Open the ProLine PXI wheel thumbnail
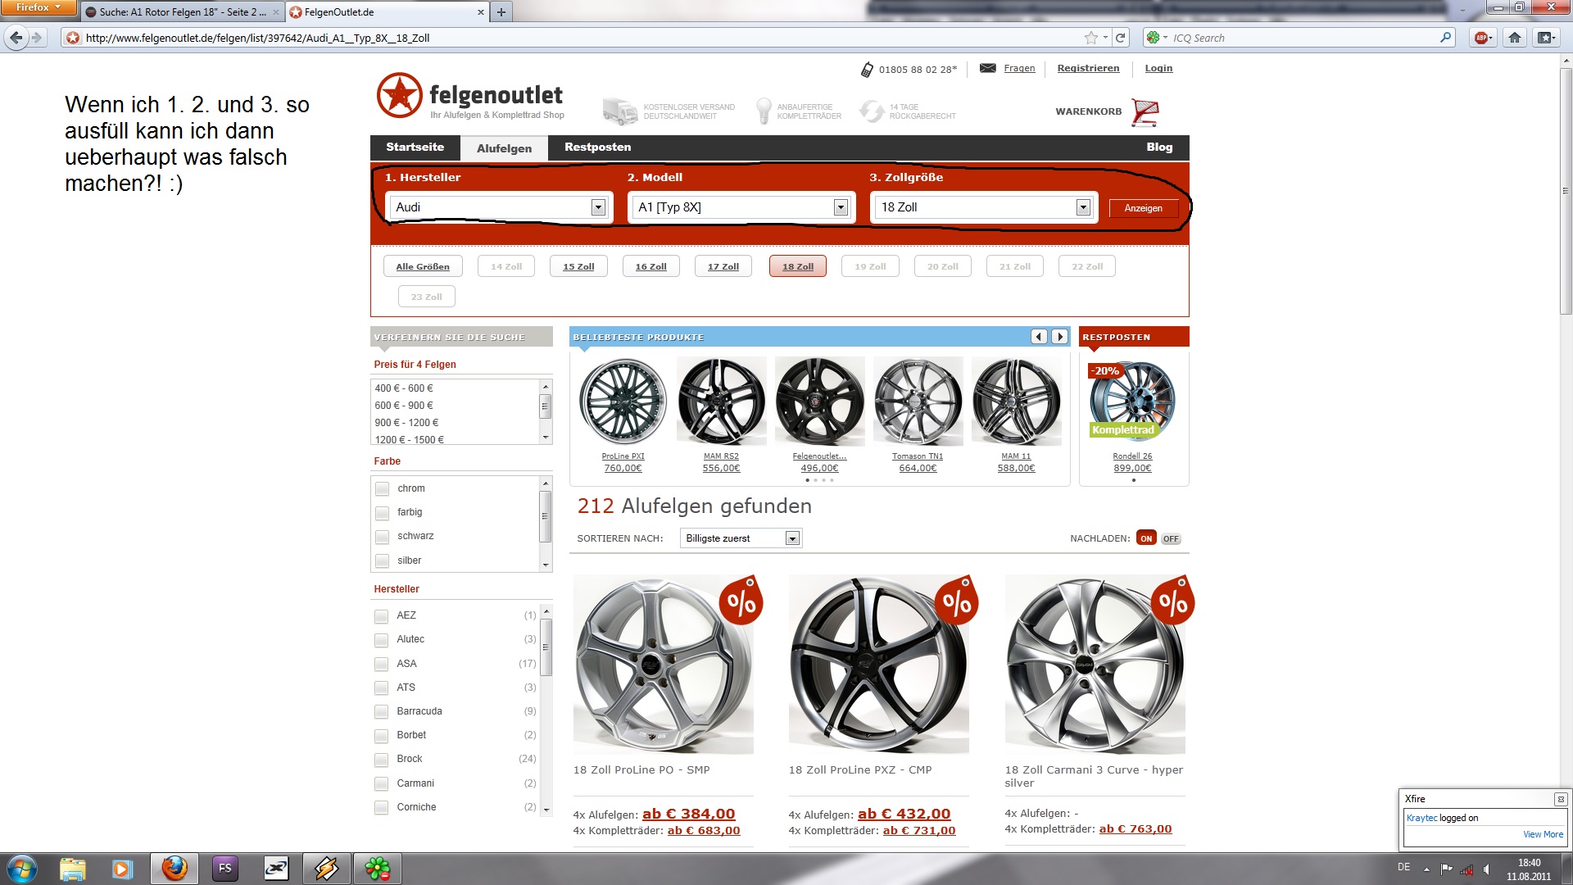This screenshot has height=885, width=1573. click(623, 402)
